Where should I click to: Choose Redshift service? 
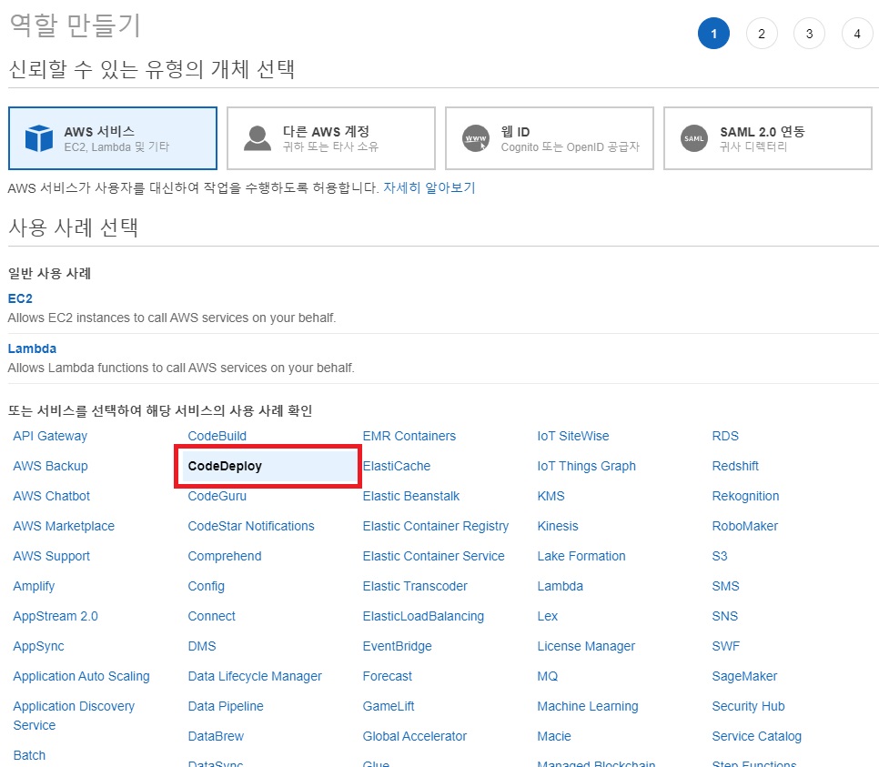735,466
